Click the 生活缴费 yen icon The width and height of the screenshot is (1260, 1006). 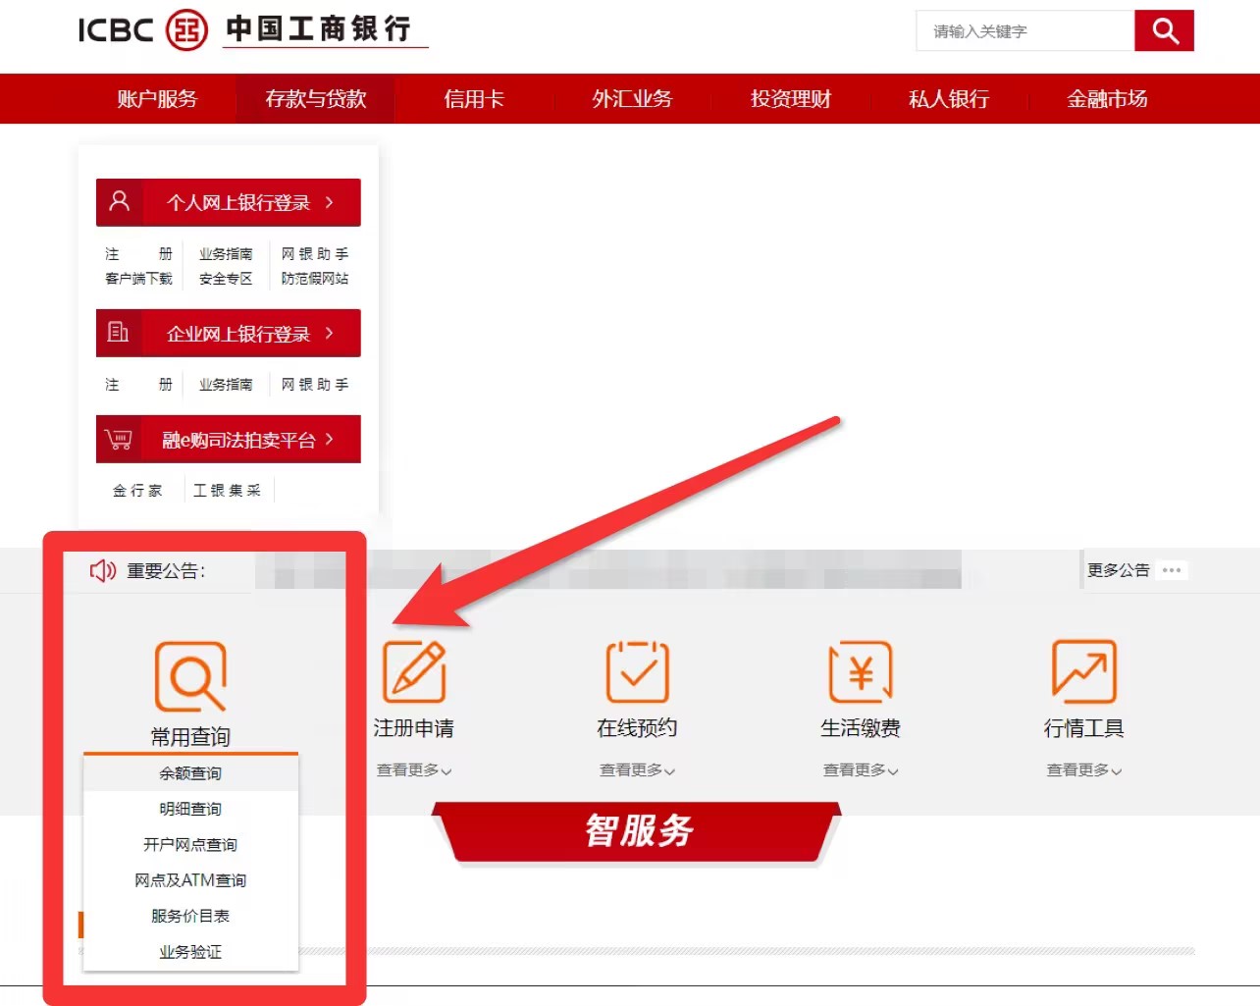(861, 671)
